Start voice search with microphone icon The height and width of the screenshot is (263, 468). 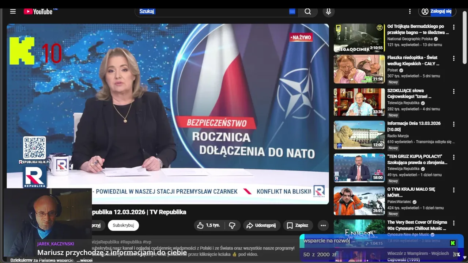coord(328,11)
